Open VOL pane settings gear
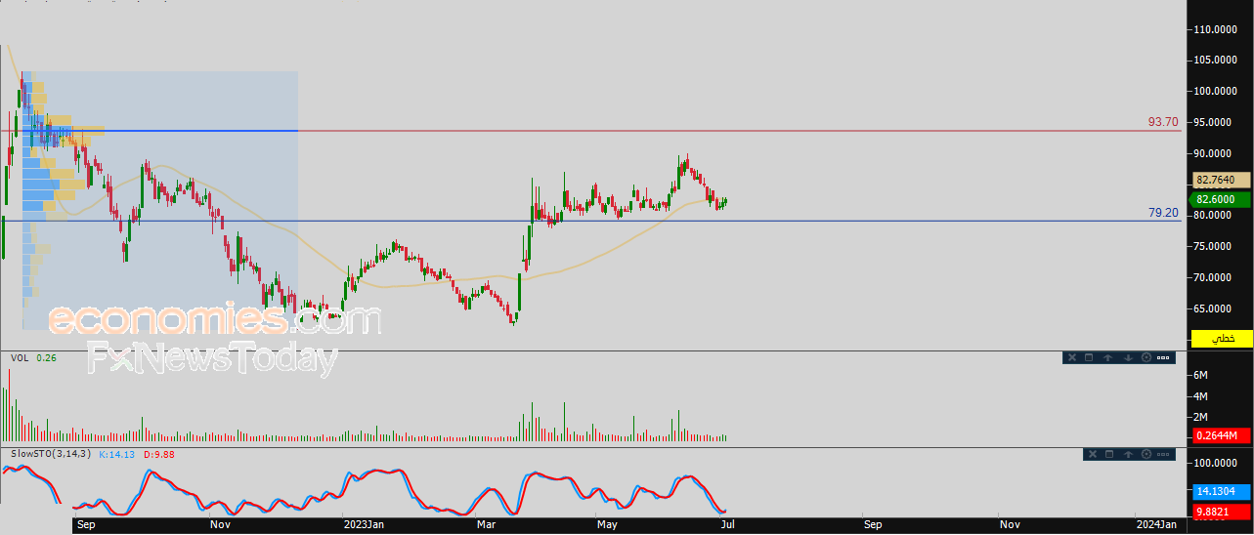 [1146, 357]
